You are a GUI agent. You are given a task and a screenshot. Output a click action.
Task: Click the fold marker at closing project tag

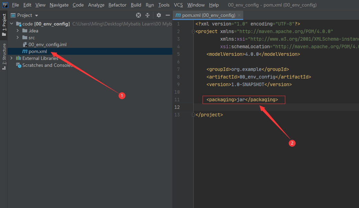pyautogui.click(x=193, y=115)
